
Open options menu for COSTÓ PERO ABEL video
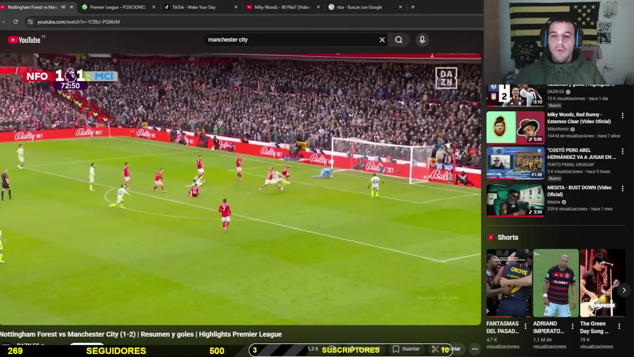(623, 151)
